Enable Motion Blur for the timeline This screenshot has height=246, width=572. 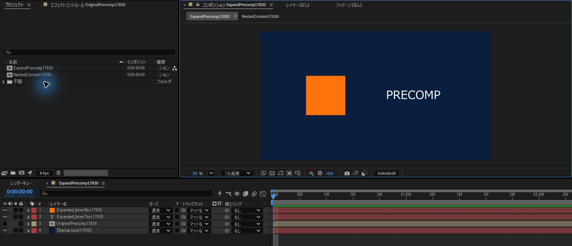coord(254,194)
